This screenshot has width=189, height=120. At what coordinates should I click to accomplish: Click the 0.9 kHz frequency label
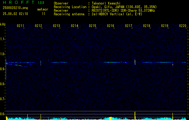click(x=2, y=69)
